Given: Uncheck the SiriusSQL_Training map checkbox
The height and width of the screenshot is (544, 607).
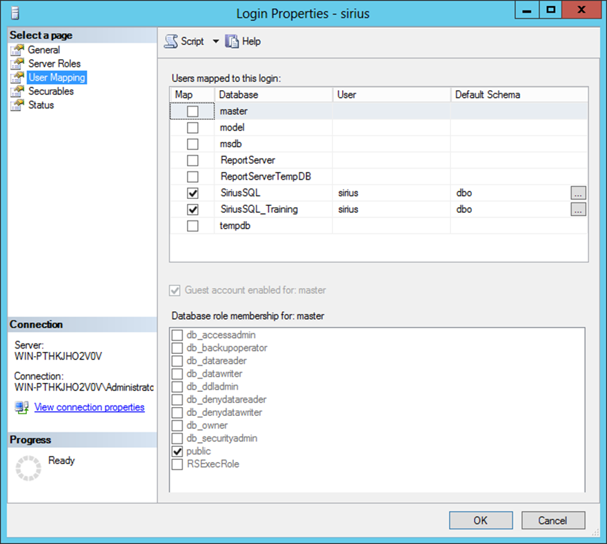Looking at the screenshot, I should click(193, 209).
